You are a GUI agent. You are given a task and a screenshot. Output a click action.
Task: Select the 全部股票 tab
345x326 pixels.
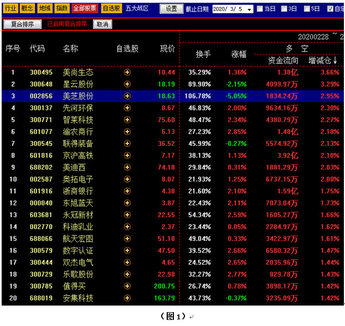pos(85,8)
